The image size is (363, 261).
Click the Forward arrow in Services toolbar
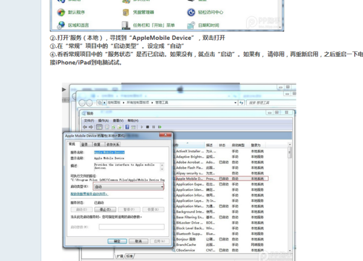point(91,127)
